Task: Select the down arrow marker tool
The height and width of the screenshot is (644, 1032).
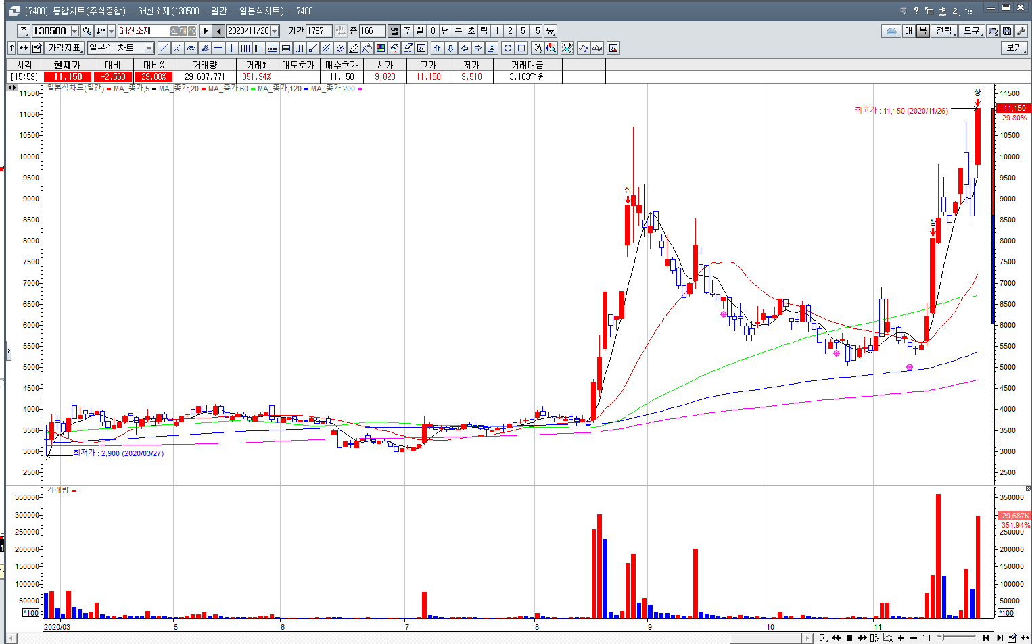Action: [450, 48]
